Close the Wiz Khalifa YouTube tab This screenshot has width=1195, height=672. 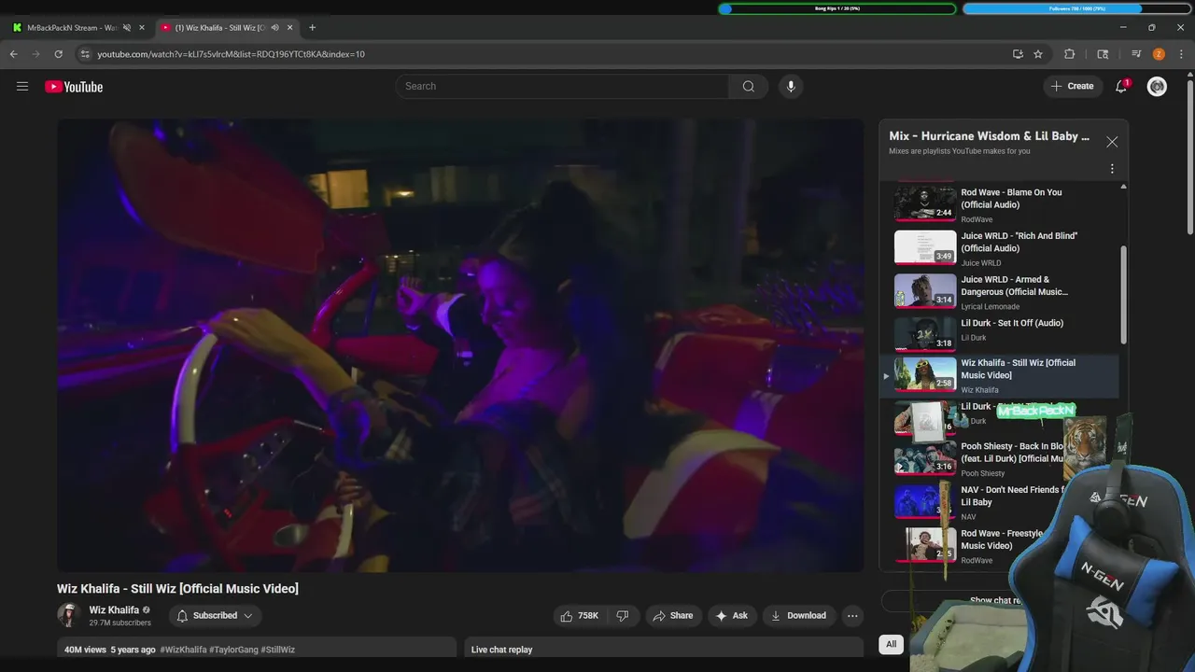pyautogui.click(x=290, y=28)
